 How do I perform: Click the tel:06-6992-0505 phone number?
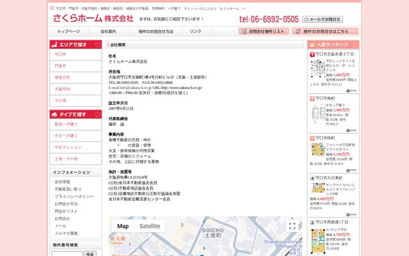(269, 19)
